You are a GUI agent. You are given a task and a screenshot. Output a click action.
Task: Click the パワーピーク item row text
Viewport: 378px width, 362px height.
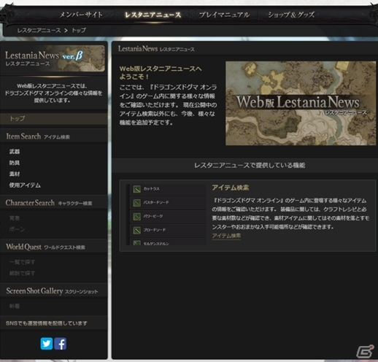pos(153,216)
